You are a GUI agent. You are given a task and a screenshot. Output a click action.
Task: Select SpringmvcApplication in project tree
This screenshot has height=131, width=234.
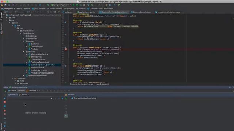coord(37,76)
